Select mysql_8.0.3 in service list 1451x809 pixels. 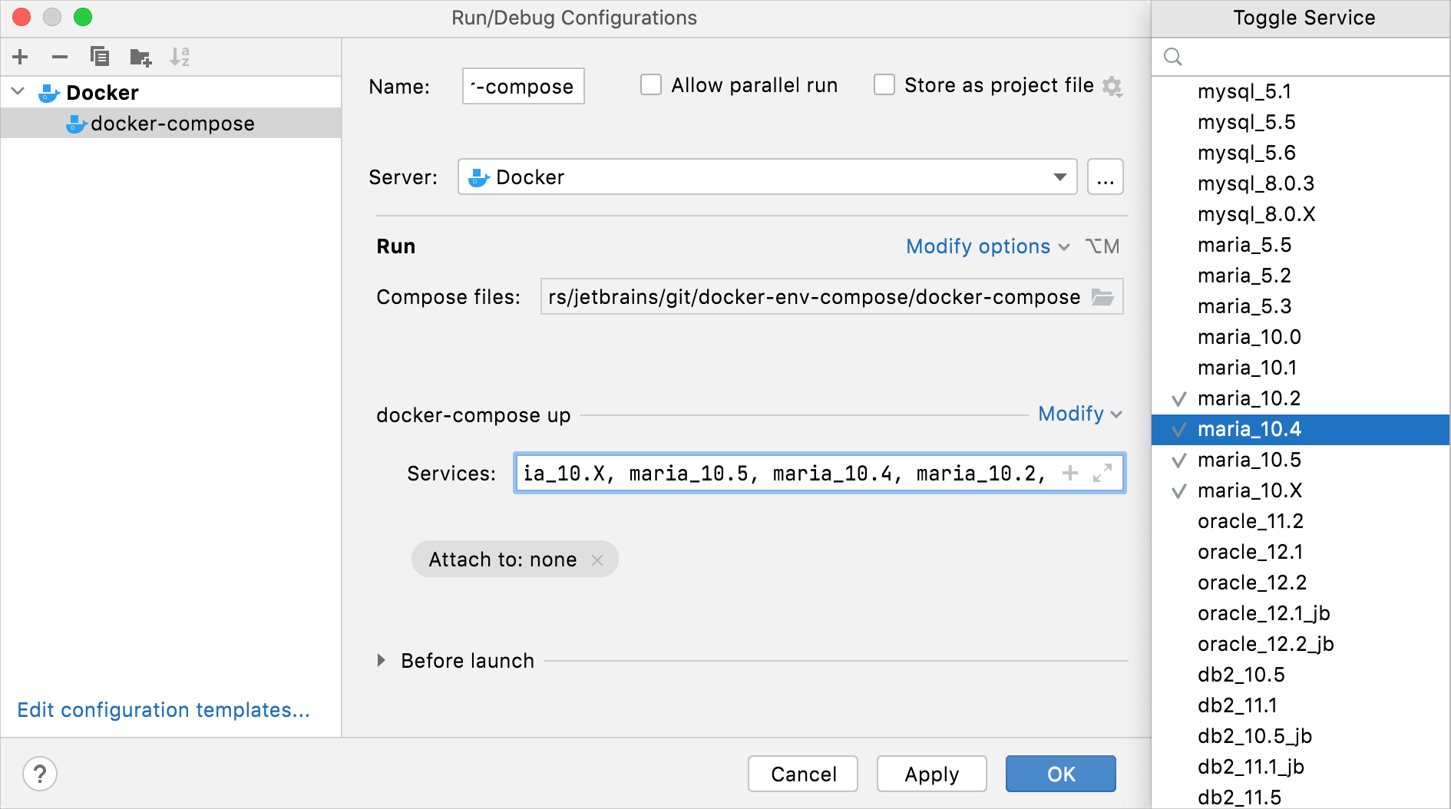[1301, 183]
